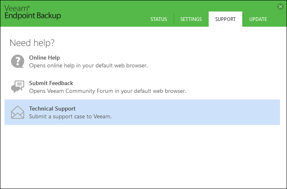Image resolution: width=287 pixels, height=189 pixels.
Task: Click 'Submit a support case to Veeam.' text
Action: click(x=70, y=117)
